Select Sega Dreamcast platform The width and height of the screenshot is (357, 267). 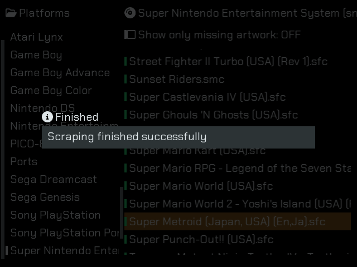[x=54, y=179]
